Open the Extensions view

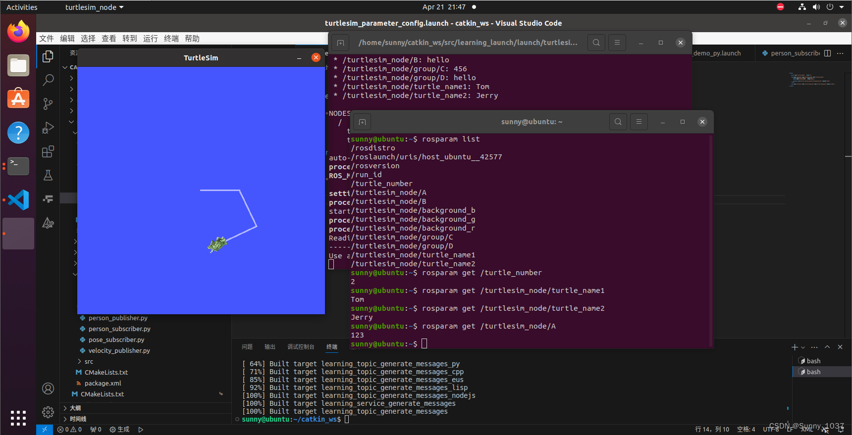pyautogui.click(x=48, y=151)
